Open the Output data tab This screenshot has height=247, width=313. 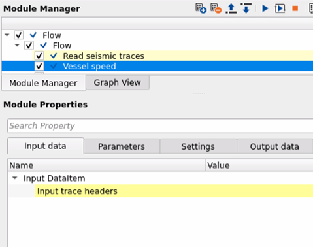274,146
